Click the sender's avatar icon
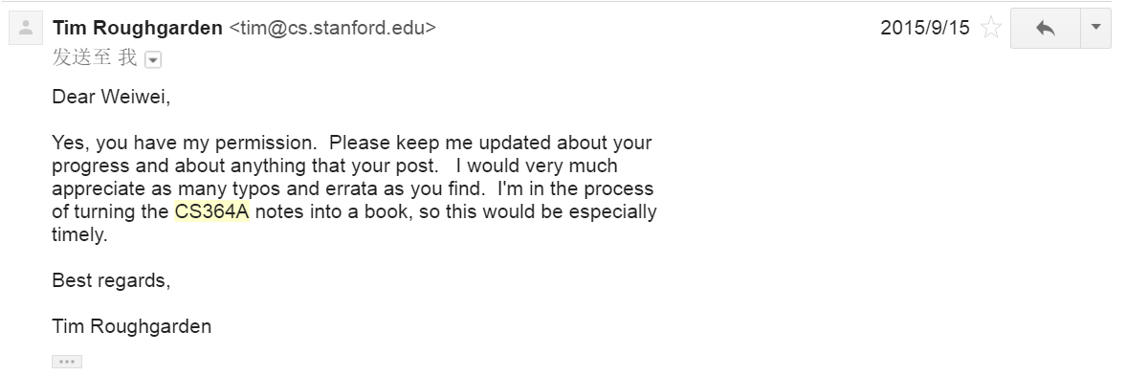This screenshot has width=1126, height=376. click(x=26, y=28)
